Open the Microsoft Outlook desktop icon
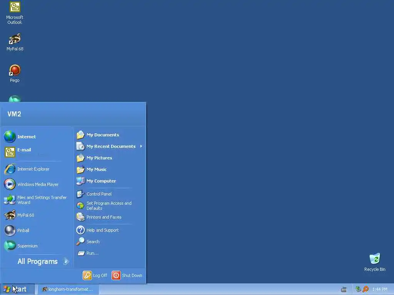 click(15, 13)
